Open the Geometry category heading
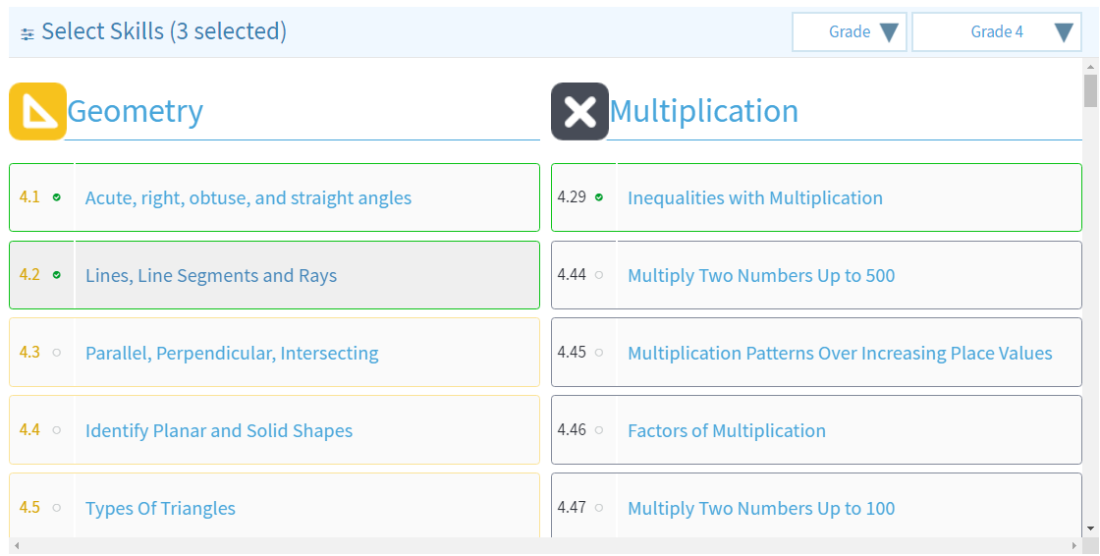This screenshot has width=1100, height=556. click(x=136, y=111)
